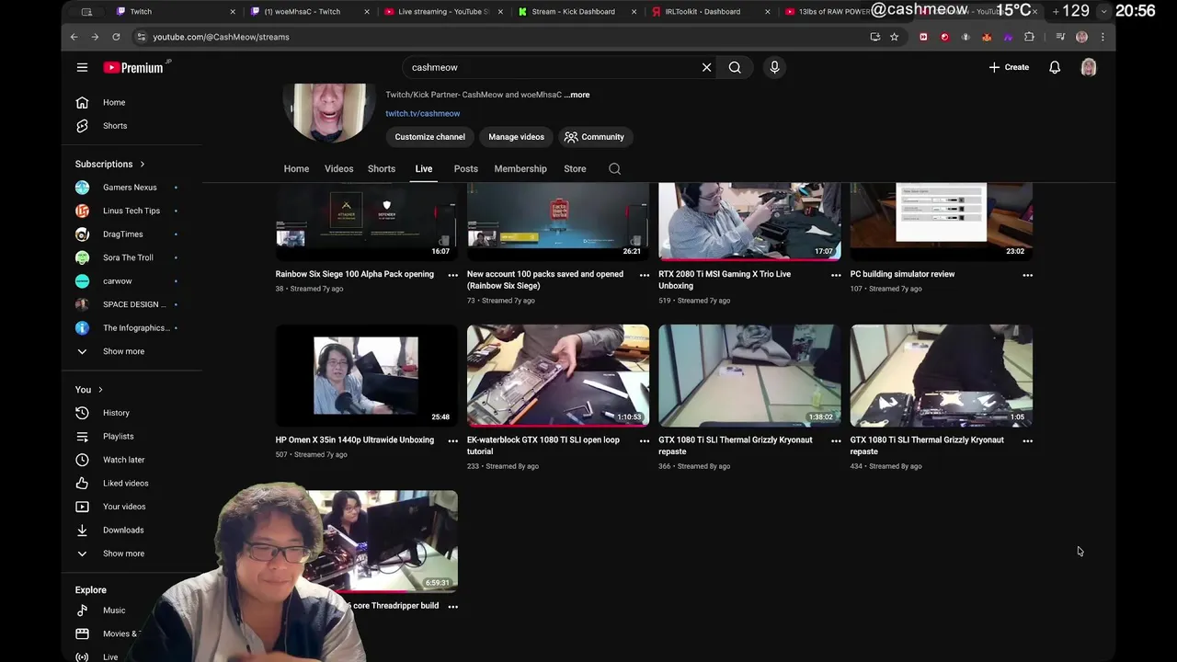Go back with browser back arrow
This screenshot has width=1177, height=662.
pos(74,37)
